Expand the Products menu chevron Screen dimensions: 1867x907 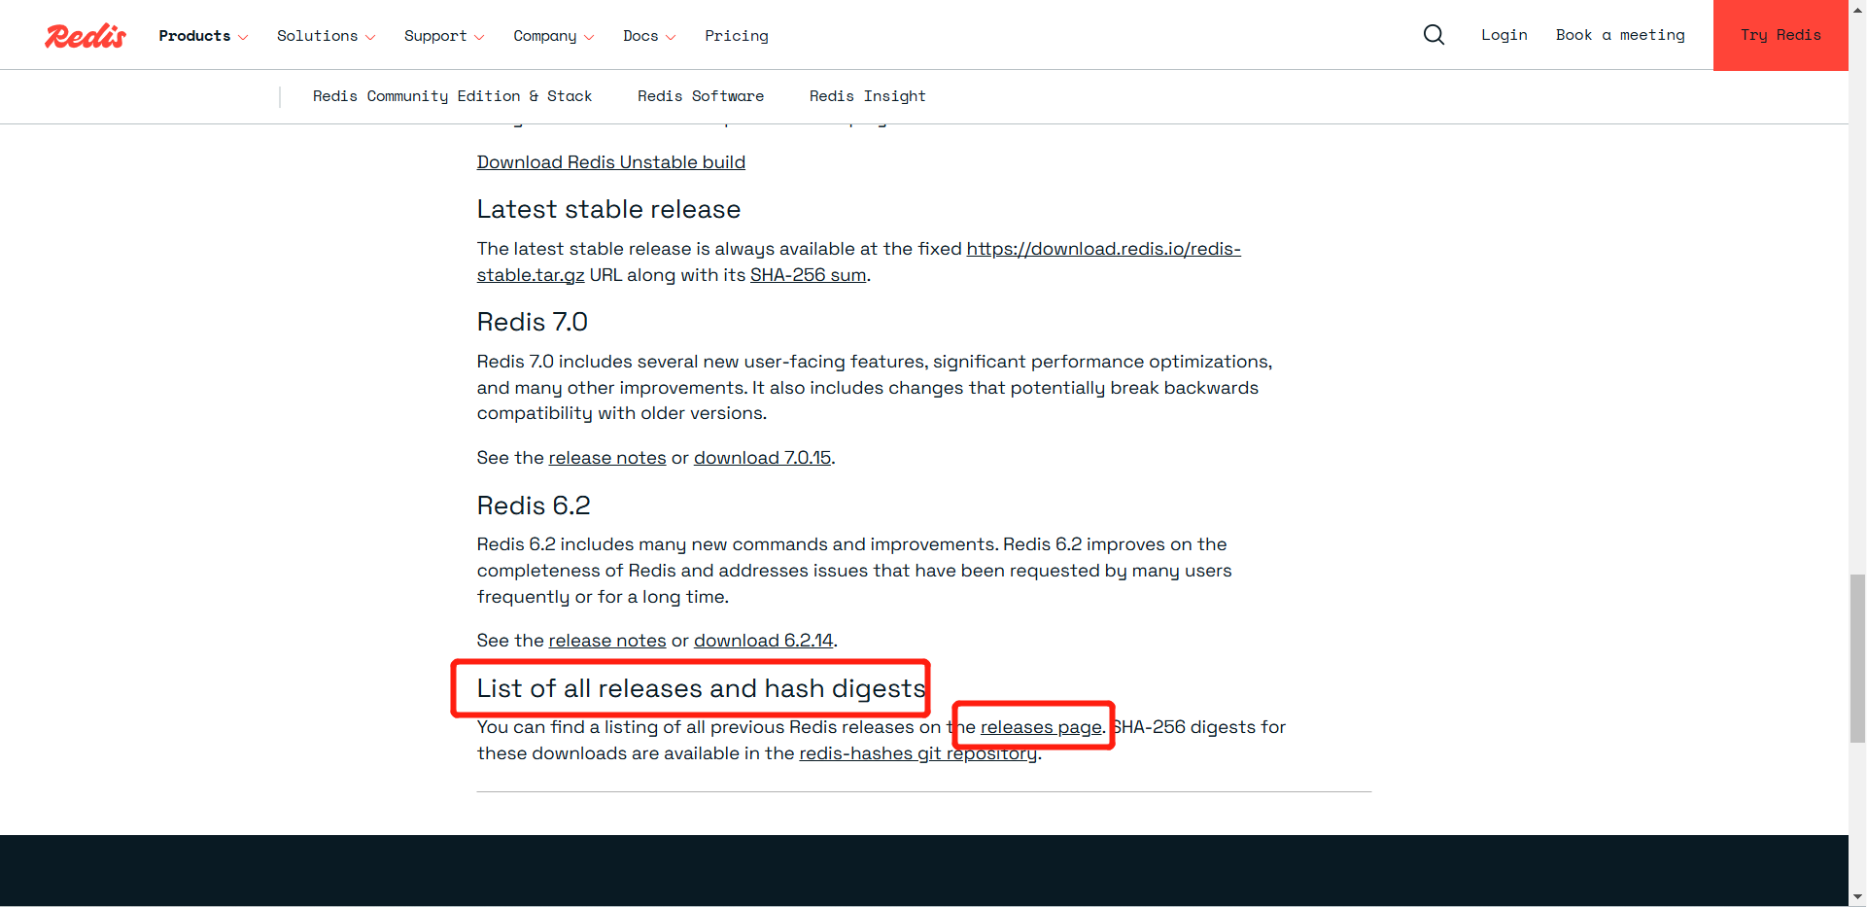[x=243, y=37]
